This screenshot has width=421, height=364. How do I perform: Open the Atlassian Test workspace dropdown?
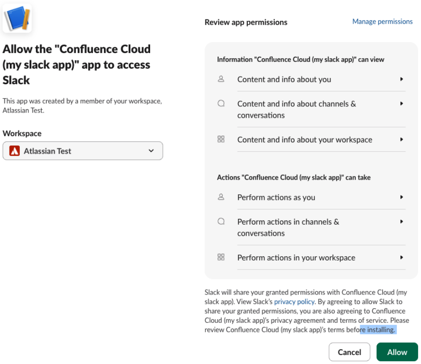83,151
